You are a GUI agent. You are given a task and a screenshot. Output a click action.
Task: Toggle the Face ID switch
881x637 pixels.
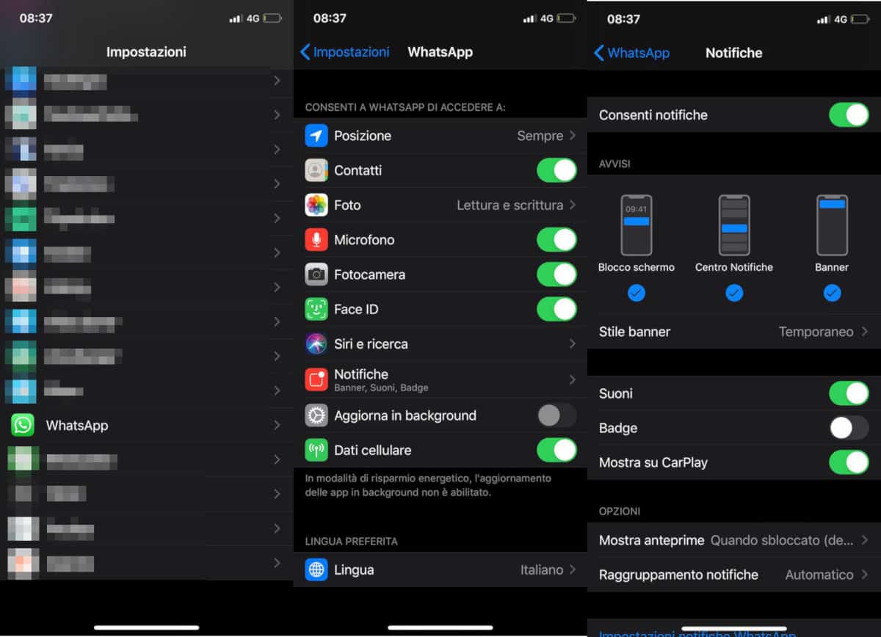click(556, 309)
